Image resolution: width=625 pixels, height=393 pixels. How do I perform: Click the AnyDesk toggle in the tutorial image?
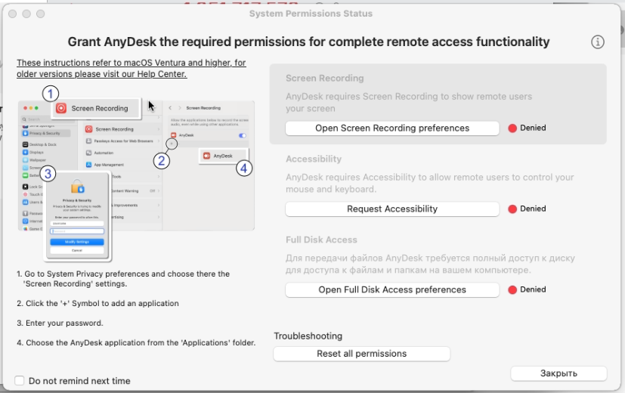coord(243,135)
